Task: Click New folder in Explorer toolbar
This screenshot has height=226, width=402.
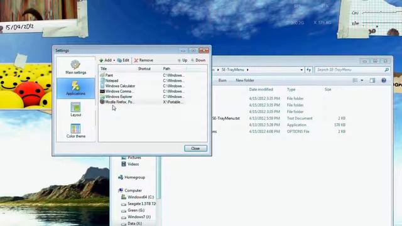Action: point(245,80)
